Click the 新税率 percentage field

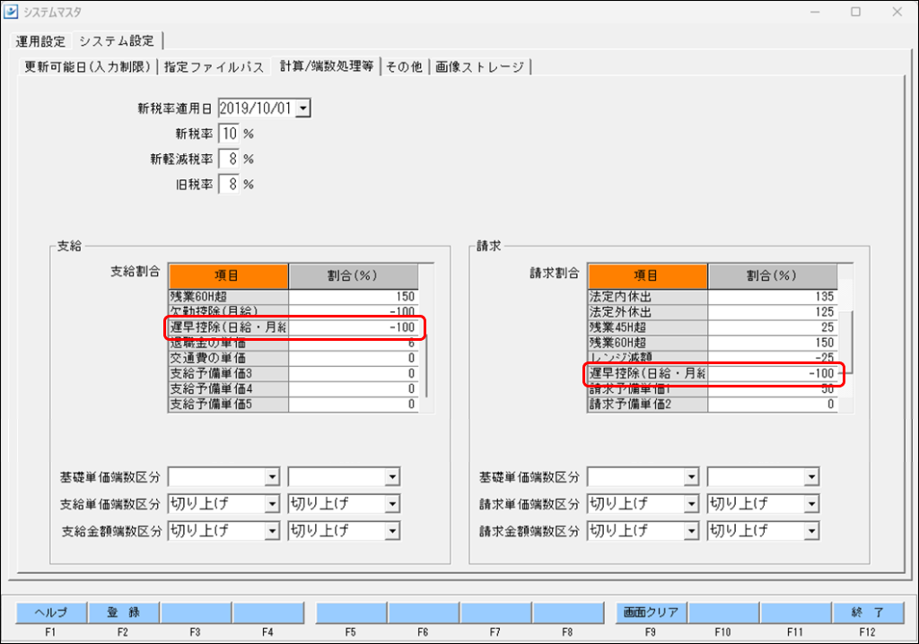coord(229,134)
